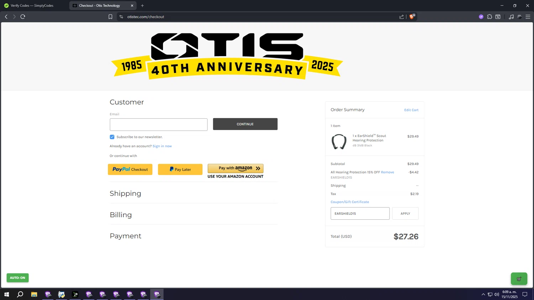Image resolution: width=534 pixels, height=300 pixels.
Task: Open the browser window search icon
Action: point(498,17)
